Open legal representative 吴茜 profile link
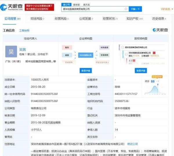The image size is (174, 156). coord(23,50)
